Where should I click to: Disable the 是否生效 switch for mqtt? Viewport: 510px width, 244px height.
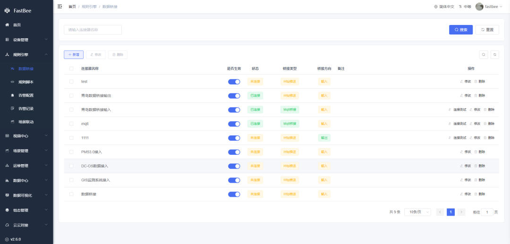pos(234,124)
